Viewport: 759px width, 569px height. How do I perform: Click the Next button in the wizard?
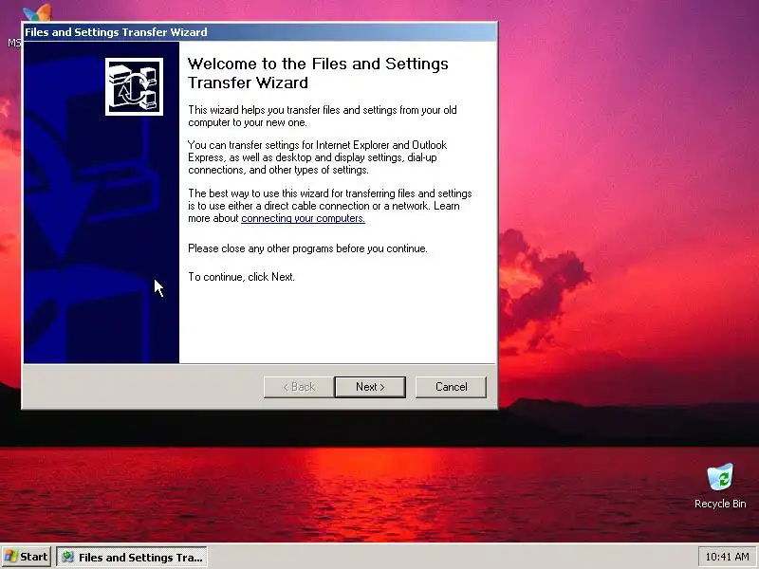pyautogui.click(x=370, y=387)
